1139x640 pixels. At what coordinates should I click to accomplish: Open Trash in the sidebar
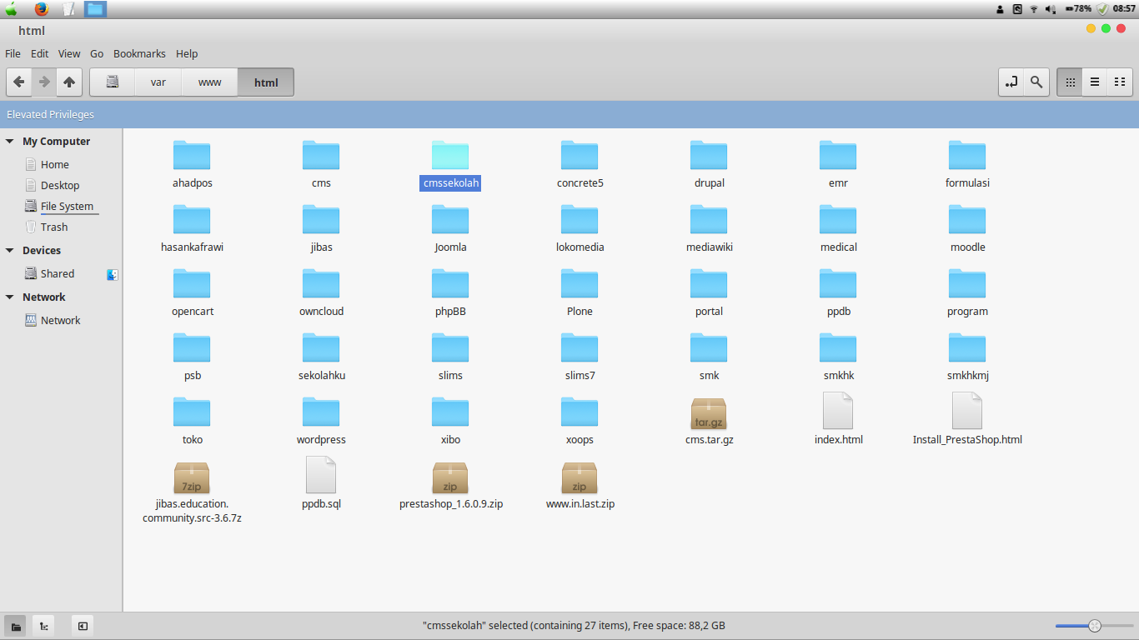click(x=54, y=227)
